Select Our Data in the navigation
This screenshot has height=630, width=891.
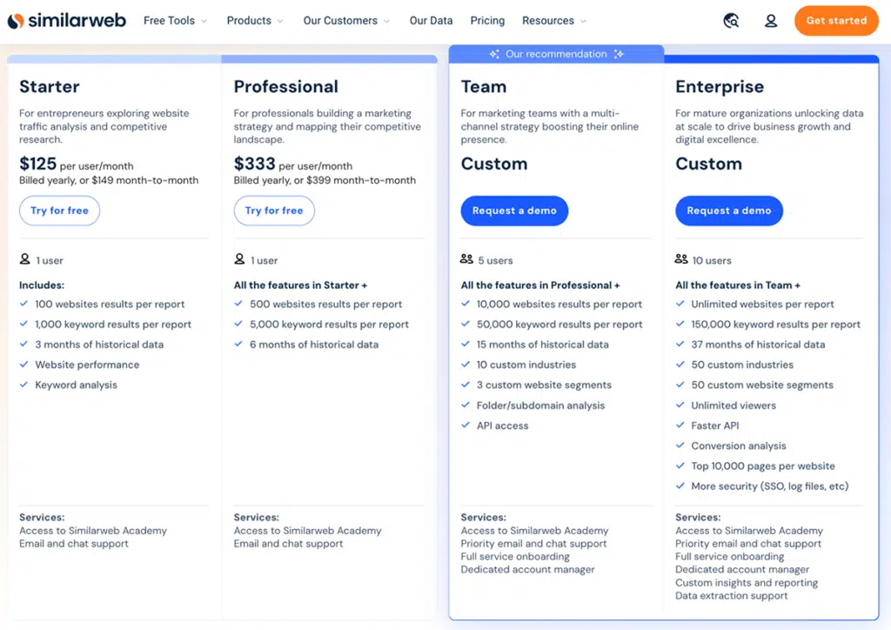click(x=431, y=20)
